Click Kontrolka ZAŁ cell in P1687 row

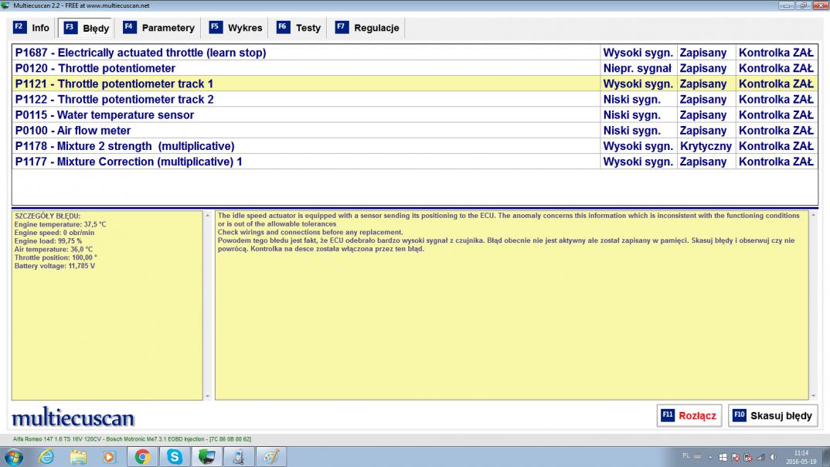click(776, 53)
